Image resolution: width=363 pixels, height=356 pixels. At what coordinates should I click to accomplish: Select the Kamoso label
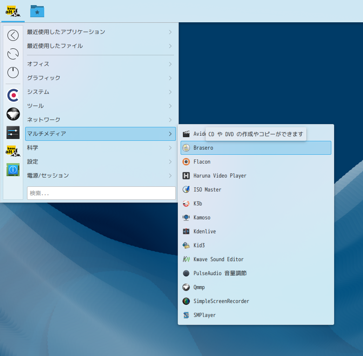click(202, 218)
